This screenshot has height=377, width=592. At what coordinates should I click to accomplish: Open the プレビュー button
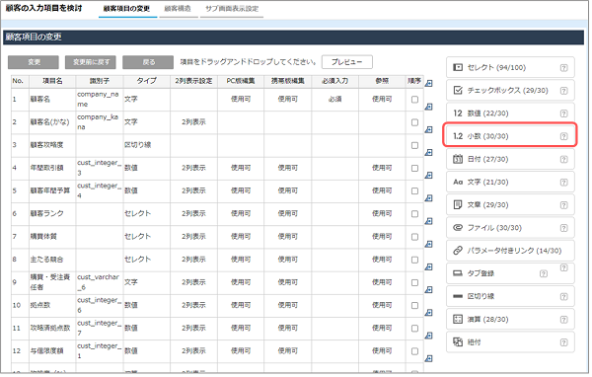click(347, 62)
